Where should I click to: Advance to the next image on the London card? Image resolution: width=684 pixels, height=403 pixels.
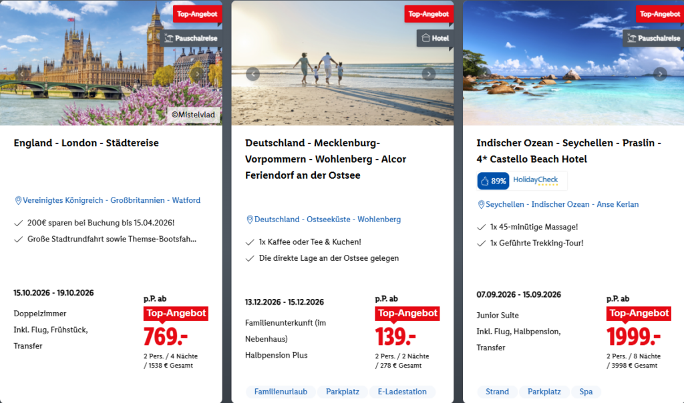196,74
